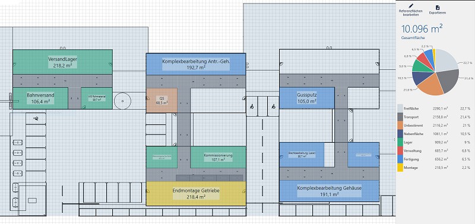Select the dark grey pie chart slice

click(449, 81)
